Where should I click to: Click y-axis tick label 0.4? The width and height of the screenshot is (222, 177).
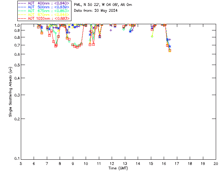point(17,78)
